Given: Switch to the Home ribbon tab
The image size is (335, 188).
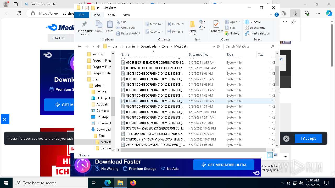Looking at the screenshot, I should 97,15.
